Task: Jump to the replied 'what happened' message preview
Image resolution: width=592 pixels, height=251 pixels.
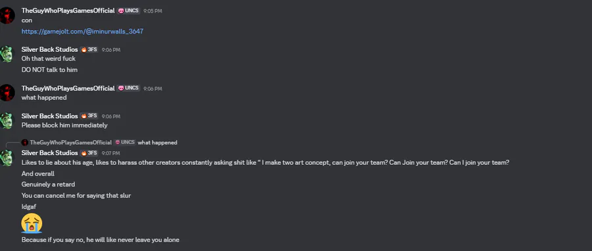Action: coord(157,143)
